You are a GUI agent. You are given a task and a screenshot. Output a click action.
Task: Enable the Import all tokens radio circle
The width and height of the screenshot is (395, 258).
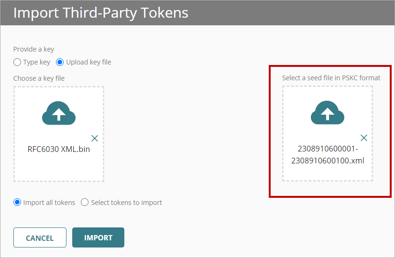click(x=17, y=202)
